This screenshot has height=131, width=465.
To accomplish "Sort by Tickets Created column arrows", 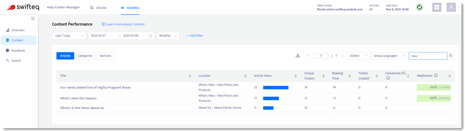I will (x=377, y=76).
